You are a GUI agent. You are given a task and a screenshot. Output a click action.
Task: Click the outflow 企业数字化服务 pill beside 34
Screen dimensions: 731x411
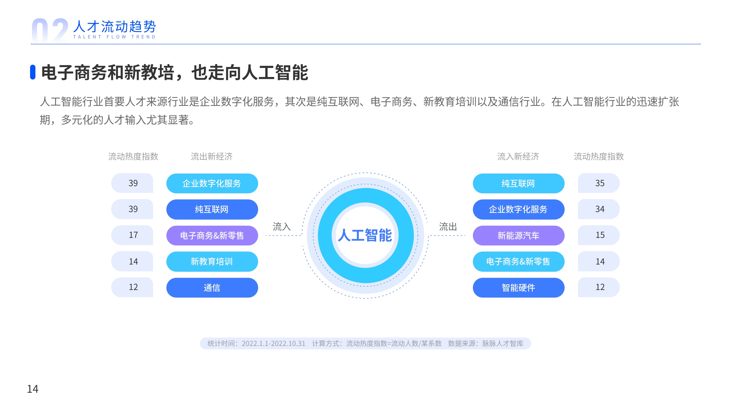tap(519, 209)
